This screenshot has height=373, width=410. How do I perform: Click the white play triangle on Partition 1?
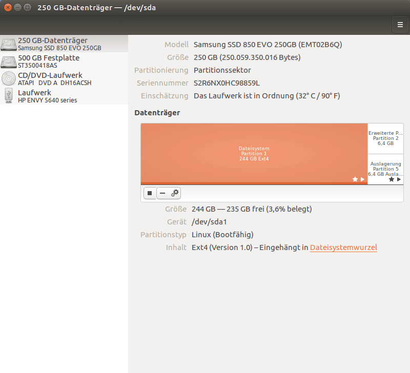(362, 179)
